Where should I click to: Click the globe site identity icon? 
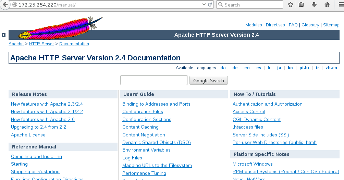pos(15,4)
